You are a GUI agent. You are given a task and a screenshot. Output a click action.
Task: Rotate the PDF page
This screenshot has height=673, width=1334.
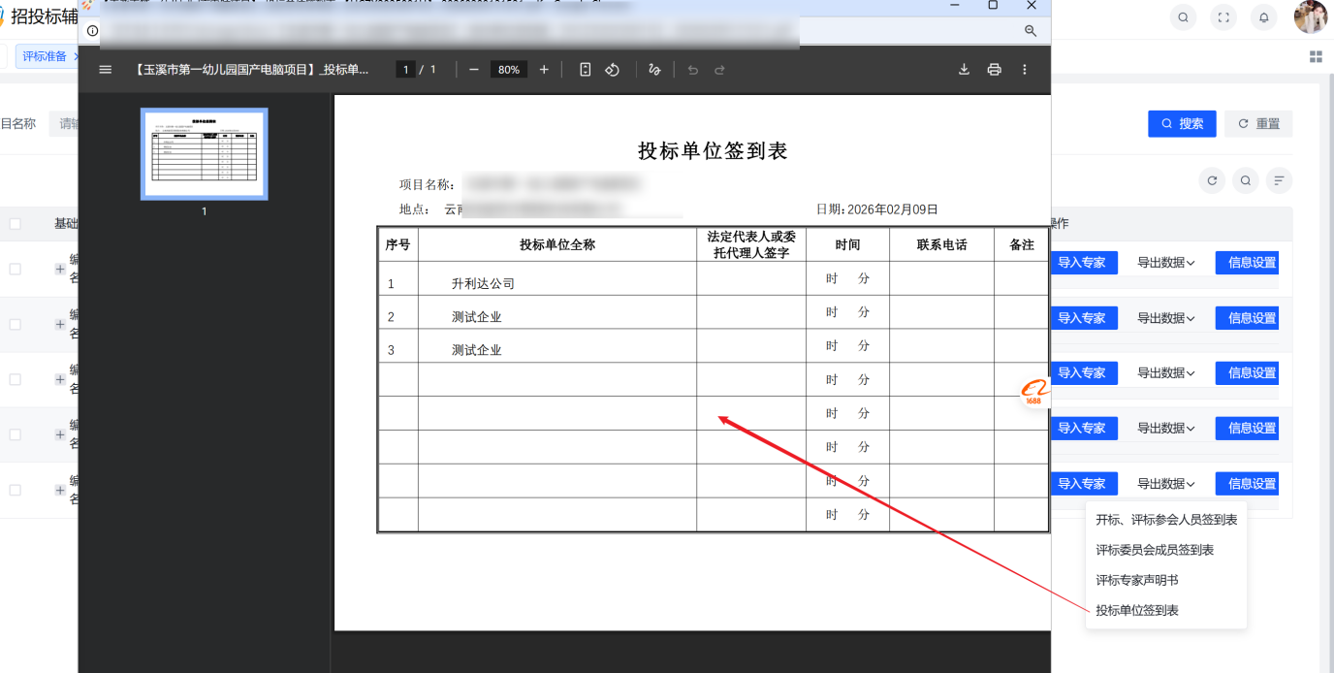pyautogui.click(x=612, y=69)
